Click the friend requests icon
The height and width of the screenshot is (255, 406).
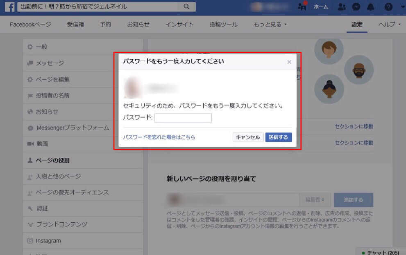(342, 7)
